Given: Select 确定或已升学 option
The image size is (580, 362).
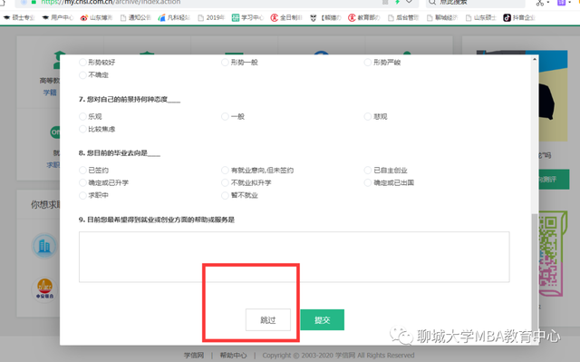Looking at the screenshot, I should click(104, 183).
